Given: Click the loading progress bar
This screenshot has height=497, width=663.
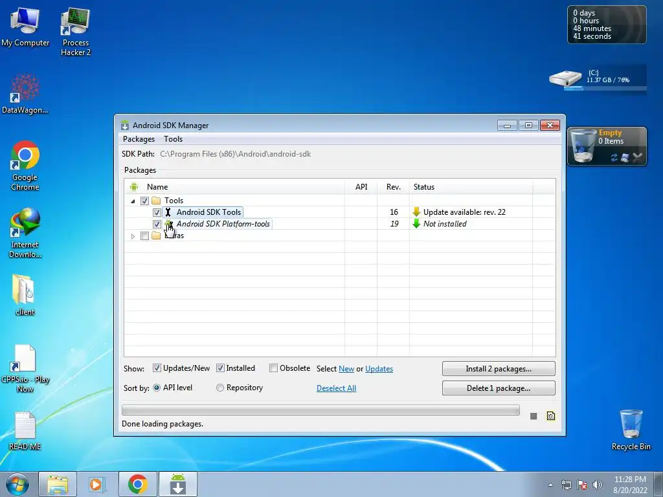Looking at the screenshot, I should point(320,410).
